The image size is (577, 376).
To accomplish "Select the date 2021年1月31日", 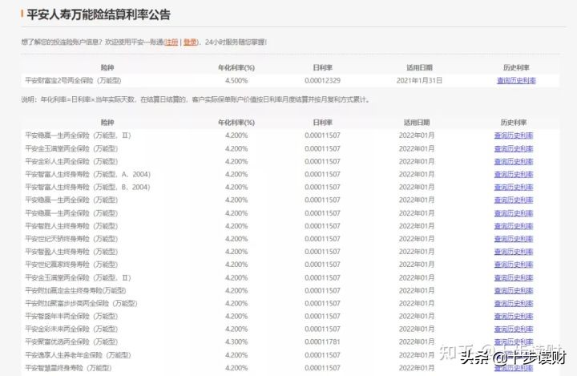I will (419, 81).
